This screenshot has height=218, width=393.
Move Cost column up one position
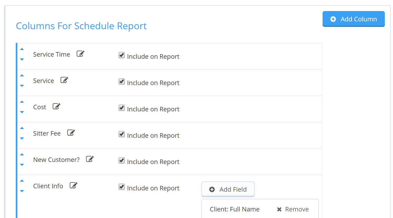point(22,102)
